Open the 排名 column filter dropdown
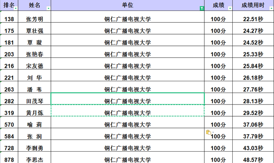Image resolution: width=274 pixels, height=163 pixels. tap(16, 8)
